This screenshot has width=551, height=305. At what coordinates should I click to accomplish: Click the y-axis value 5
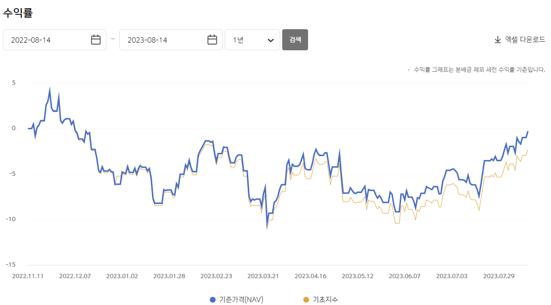coord(14,83)
